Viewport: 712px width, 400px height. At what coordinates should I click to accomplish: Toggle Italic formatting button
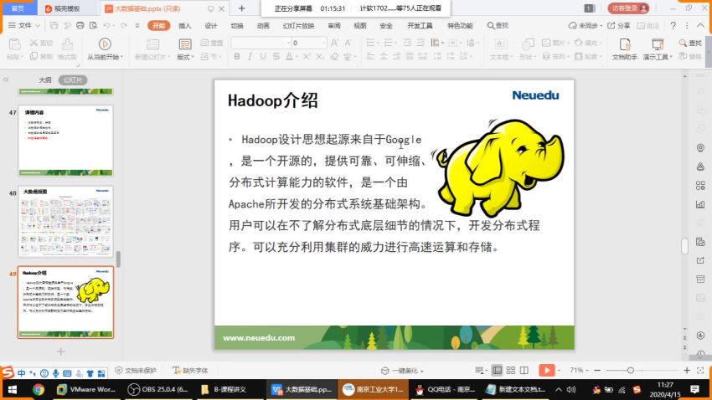click(x=250, y=56)
